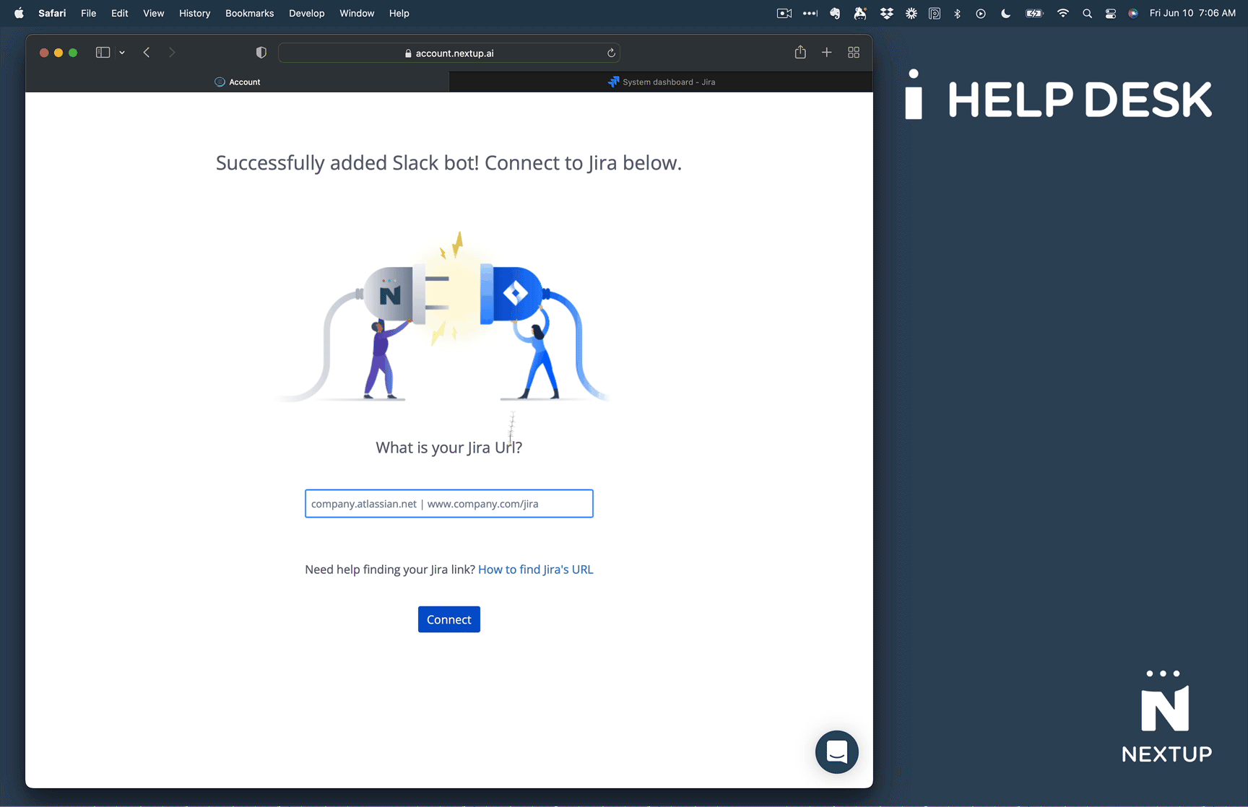
Task: Click the Wi-Fi status icon
Action: [1063, 13]
